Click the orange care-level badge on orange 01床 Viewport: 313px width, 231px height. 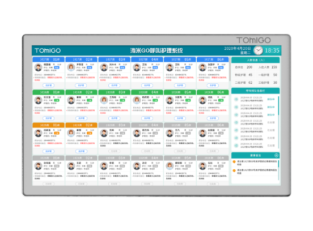57,134
